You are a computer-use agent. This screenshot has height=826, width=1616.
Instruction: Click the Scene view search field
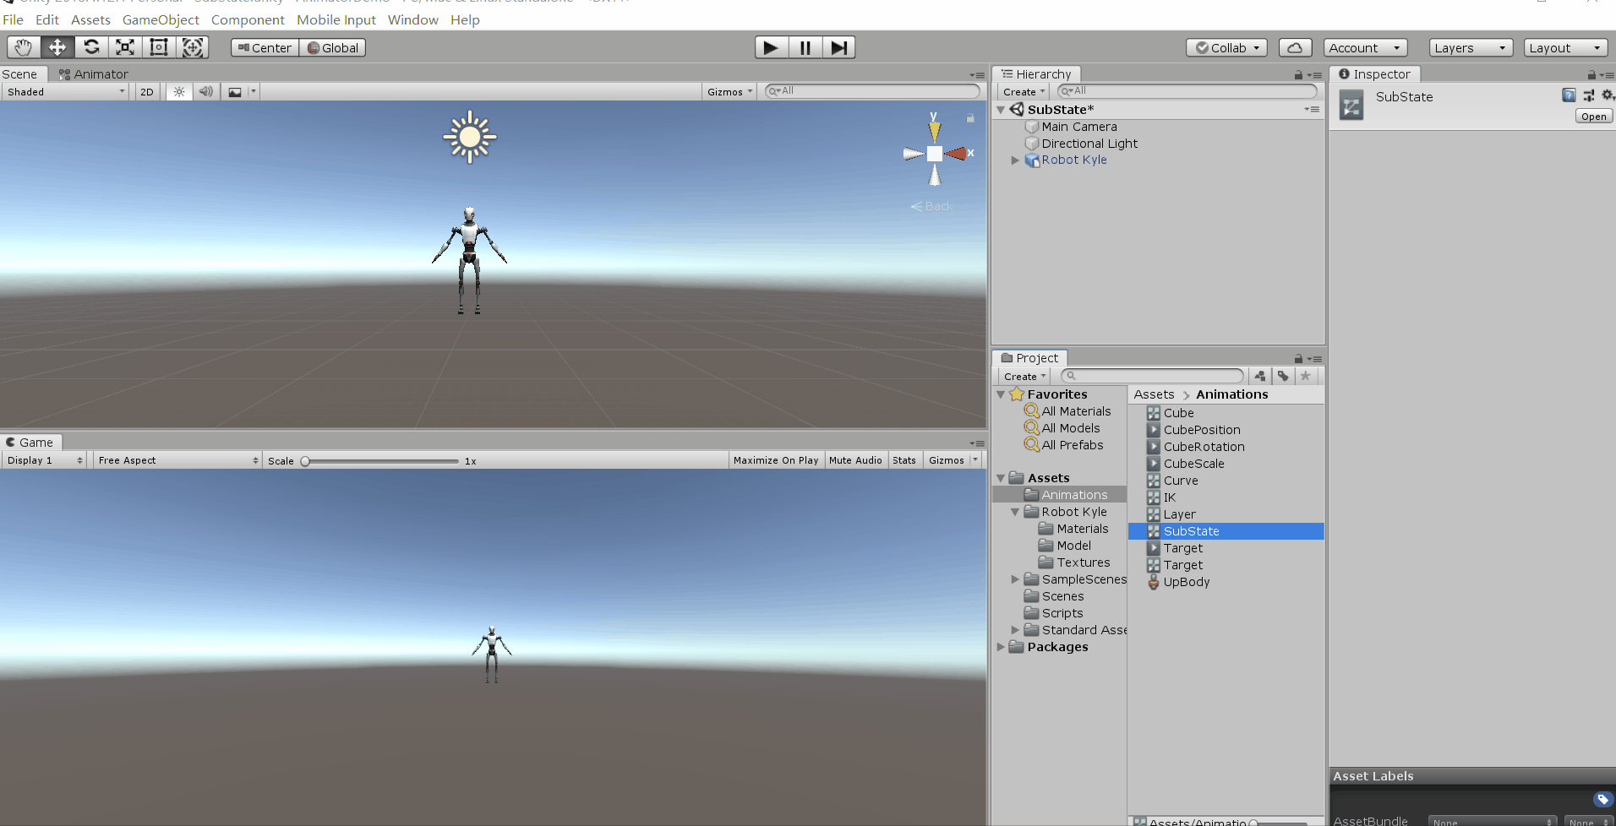(x=872, y=91)
